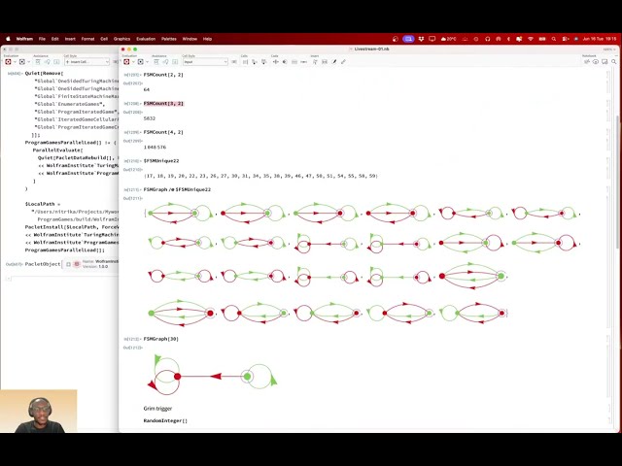Click chat assistant icon in the background window

tap(48, 62)
